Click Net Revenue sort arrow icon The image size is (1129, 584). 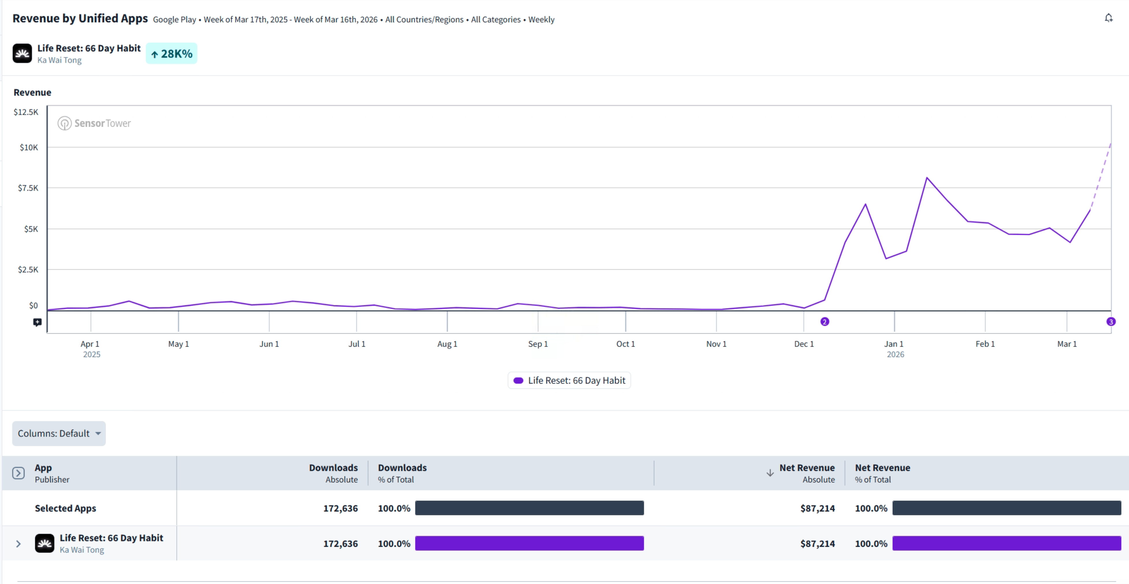point(770,473)
